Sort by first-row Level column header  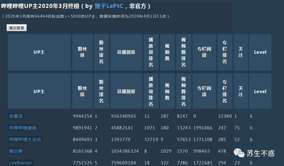(260, 52)
